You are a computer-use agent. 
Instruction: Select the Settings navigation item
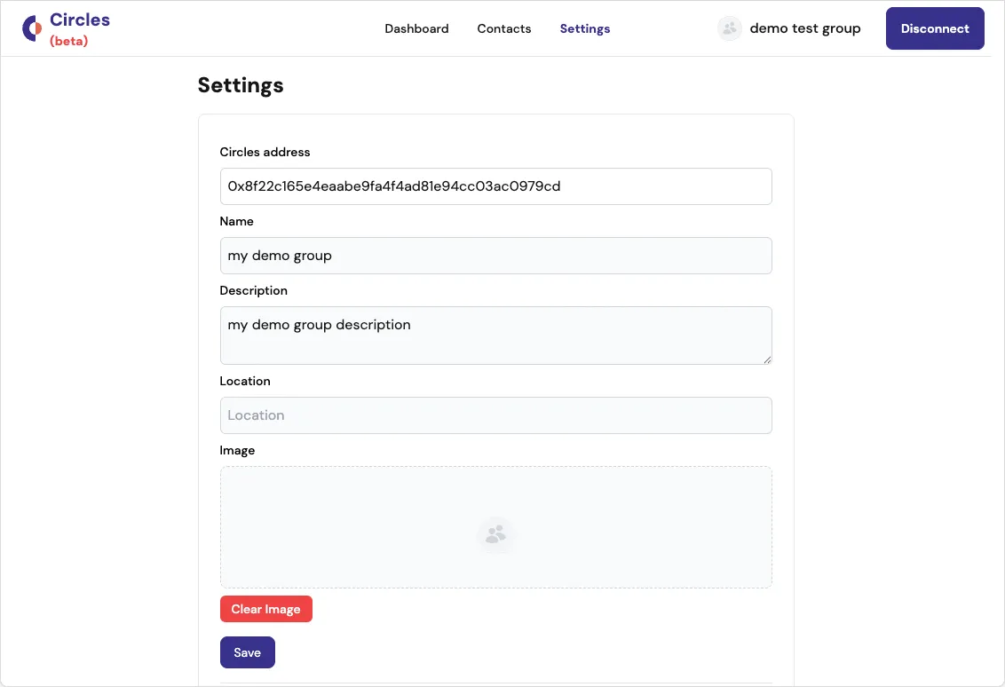584,28
